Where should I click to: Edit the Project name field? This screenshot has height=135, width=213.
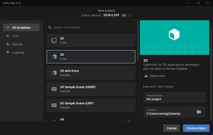tap(175, 98)
